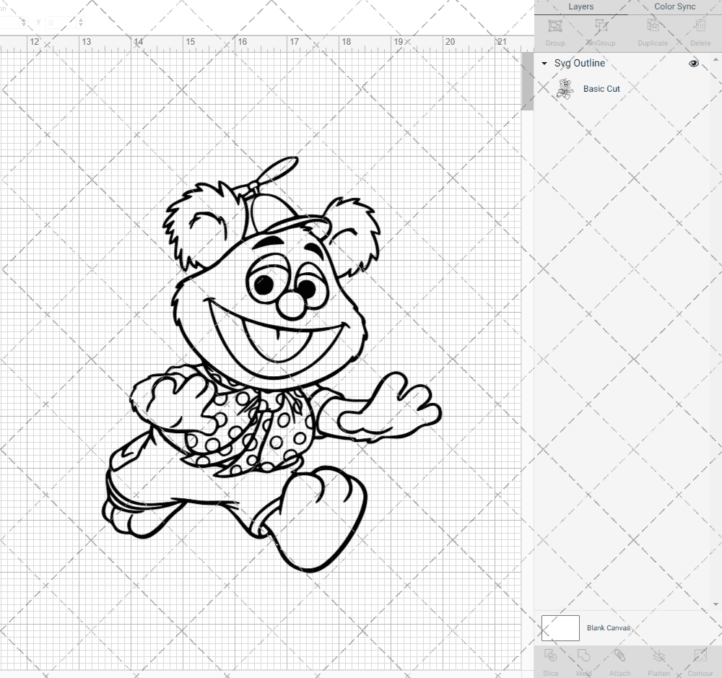Click the Y position input field
Viewport: 722px width, 678px height.
tap(61, 22)
